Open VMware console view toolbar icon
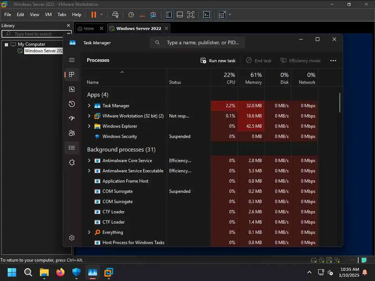The height and width of the screenshot is (281, 375). 207,15
